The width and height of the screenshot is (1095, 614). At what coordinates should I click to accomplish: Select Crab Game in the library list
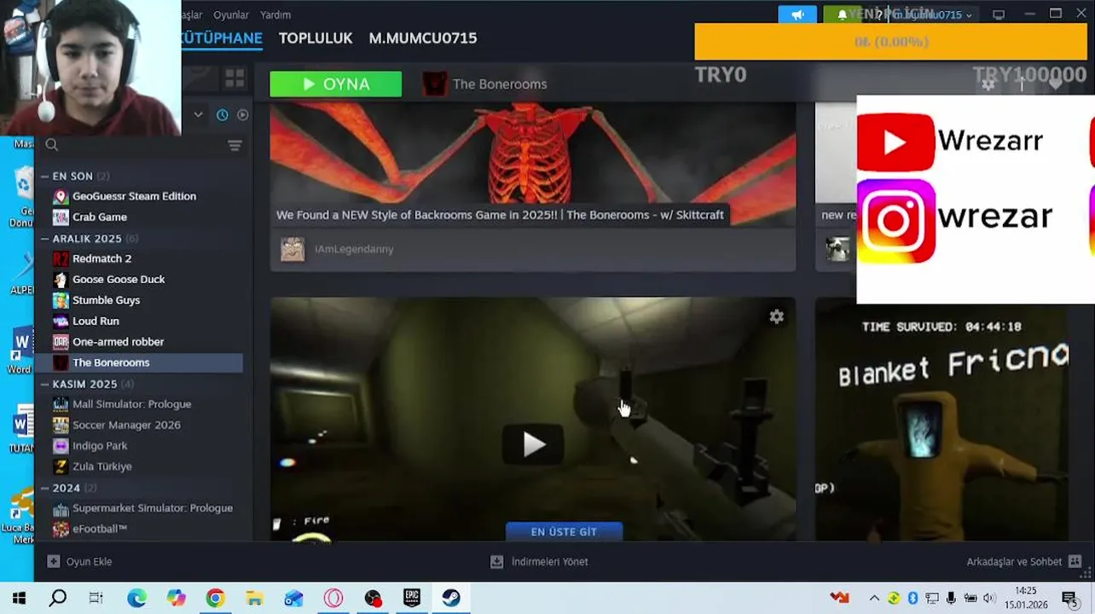100,217
